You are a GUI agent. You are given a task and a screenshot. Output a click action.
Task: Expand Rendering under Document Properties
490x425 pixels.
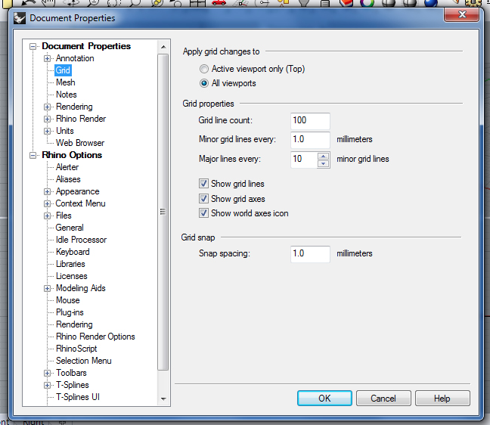pyautogui.click(x=47, y=107)
